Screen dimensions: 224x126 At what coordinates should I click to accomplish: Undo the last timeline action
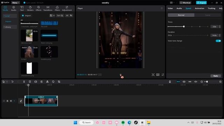coord(12,82)
